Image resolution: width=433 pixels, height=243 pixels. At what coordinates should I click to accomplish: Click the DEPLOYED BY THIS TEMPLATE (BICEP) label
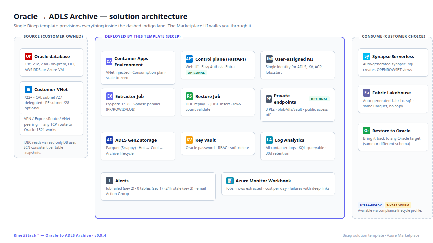pyautogui.click(x=143, y=36)
